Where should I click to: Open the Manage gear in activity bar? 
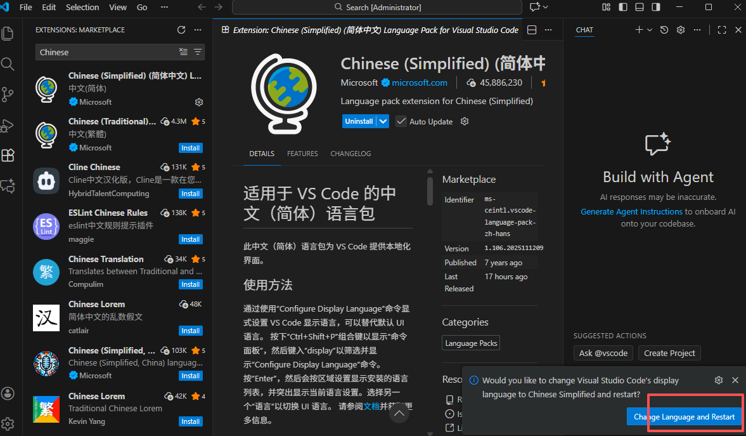click(x=8, y=423)
